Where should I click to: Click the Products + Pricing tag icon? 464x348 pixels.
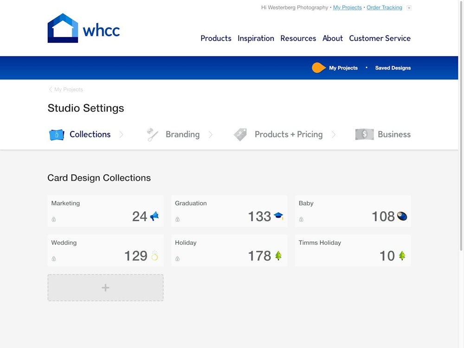pos(240,135)
